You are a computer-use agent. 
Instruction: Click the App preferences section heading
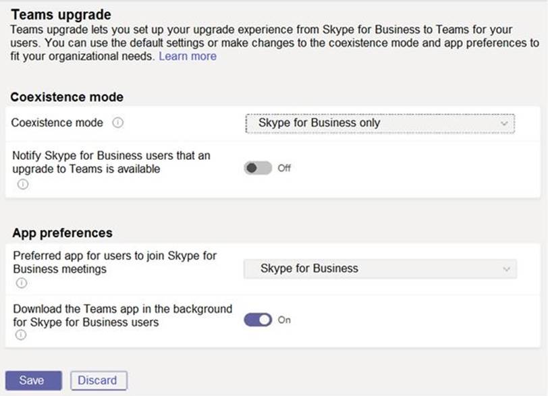pyautogui.click(x=62, y=233)
